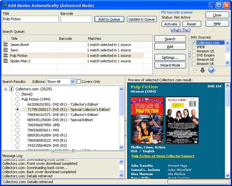The width and height of the screenshot is (232, 186).
Task: Check the DVD Empire info source
Action: [194, 55]
